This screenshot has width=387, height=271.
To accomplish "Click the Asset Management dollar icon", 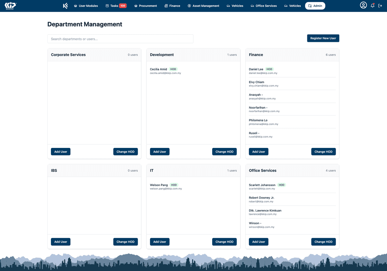I will pyautogui.click(x=189, y=5).
